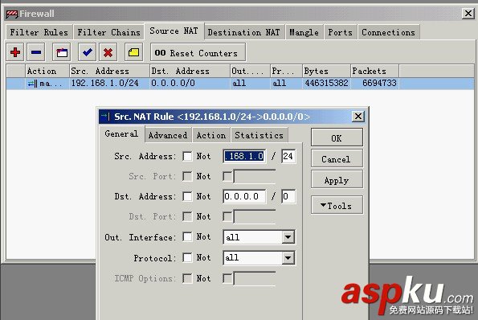The height and width of the screenshot is (320, 478).
Task: Toggle Not checkbox for Dst. Address
Action: pyautogui.click(x=187, y=196)
